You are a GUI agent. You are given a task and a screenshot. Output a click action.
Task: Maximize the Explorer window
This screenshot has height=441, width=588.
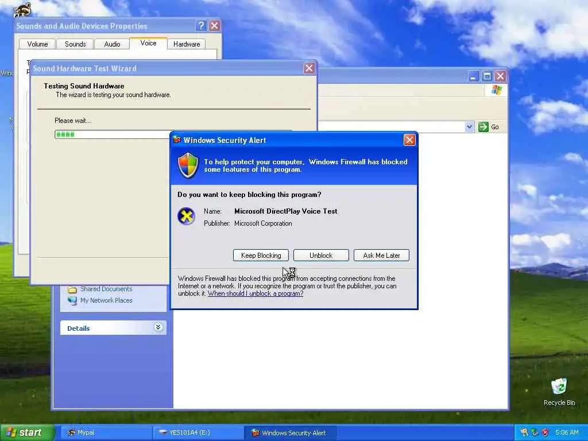487,76
